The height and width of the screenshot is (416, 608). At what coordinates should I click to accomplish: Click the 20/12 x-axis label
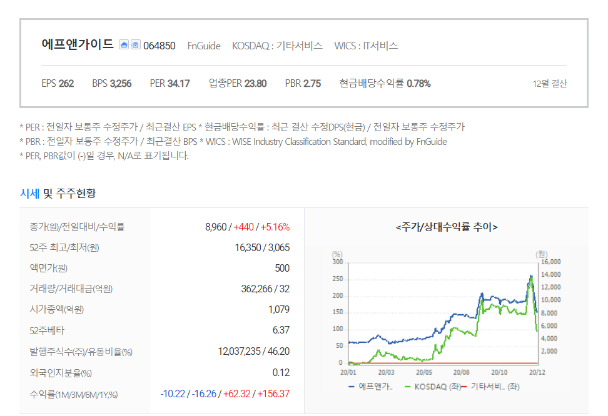click(x=537, y=372)
